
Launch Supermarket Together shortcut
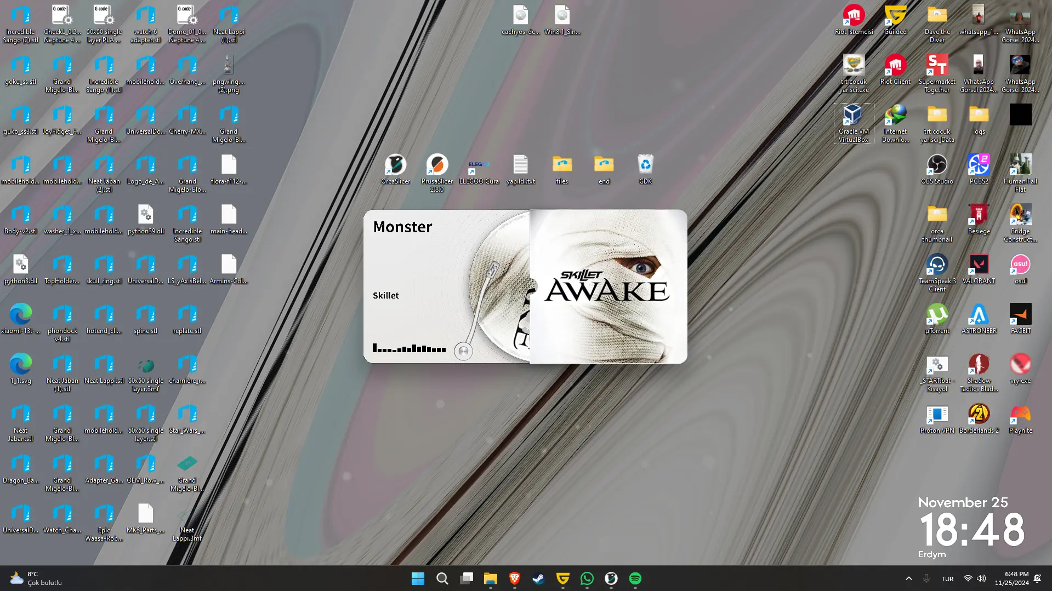coord(937,73)
